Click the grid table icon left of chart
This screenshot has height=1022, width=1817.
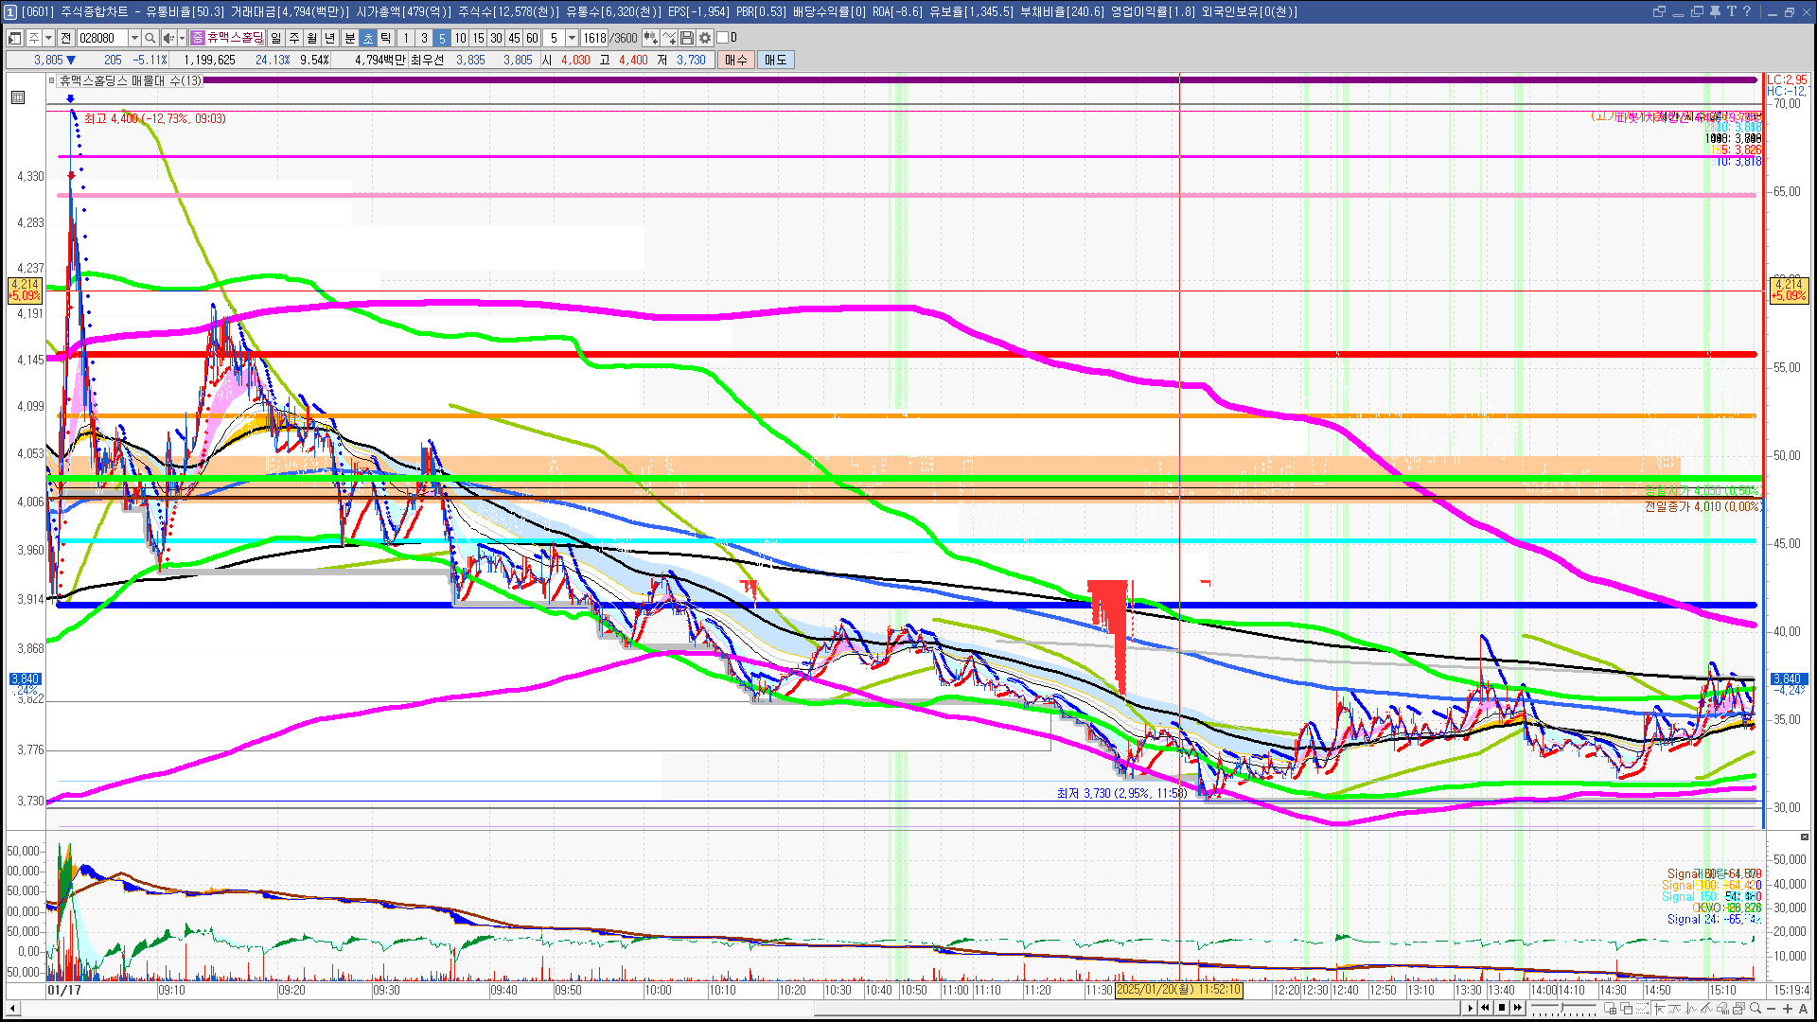tap(18, 97)
